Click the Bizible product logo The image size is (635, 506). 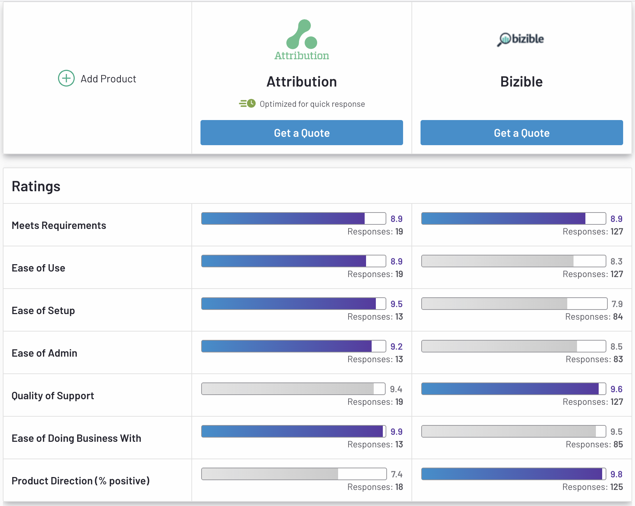(x=521, y=39)
